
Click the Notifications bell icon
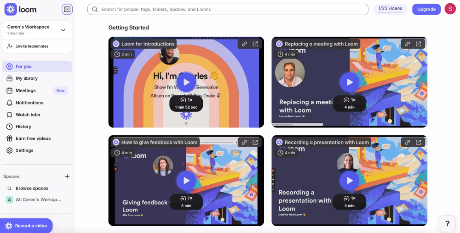tap(9, 103)
